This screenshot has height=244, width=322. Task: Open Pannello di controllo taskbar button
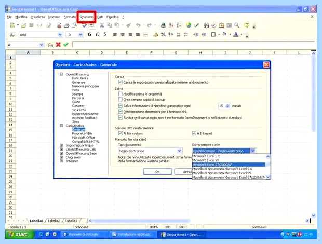84,234
